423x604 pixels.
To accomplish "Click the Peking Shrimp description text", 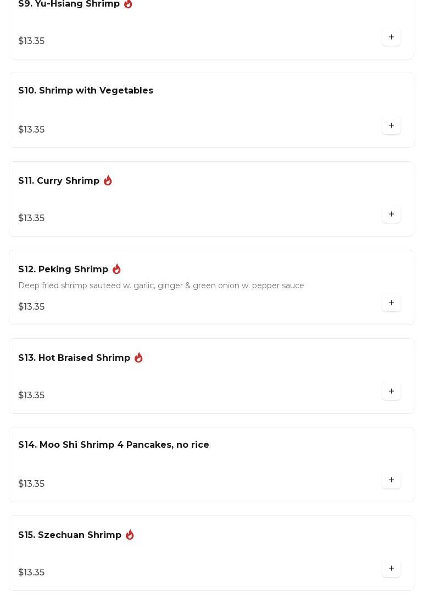I will click(161, 286).
